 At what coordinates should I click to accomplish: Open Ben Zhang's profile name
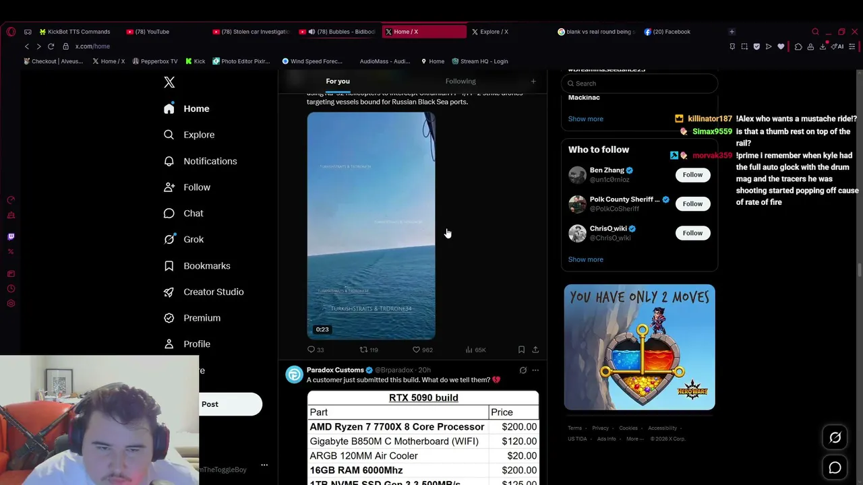click(x=607, y=170)
